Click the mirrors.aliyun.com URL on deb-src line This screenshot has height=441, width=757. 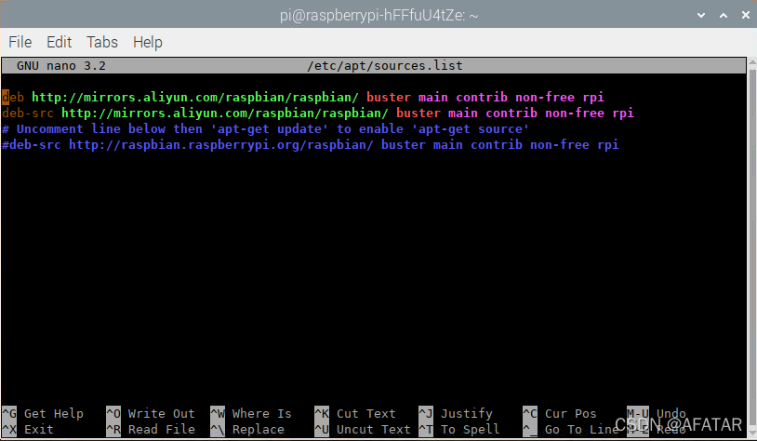pos(225,113)
